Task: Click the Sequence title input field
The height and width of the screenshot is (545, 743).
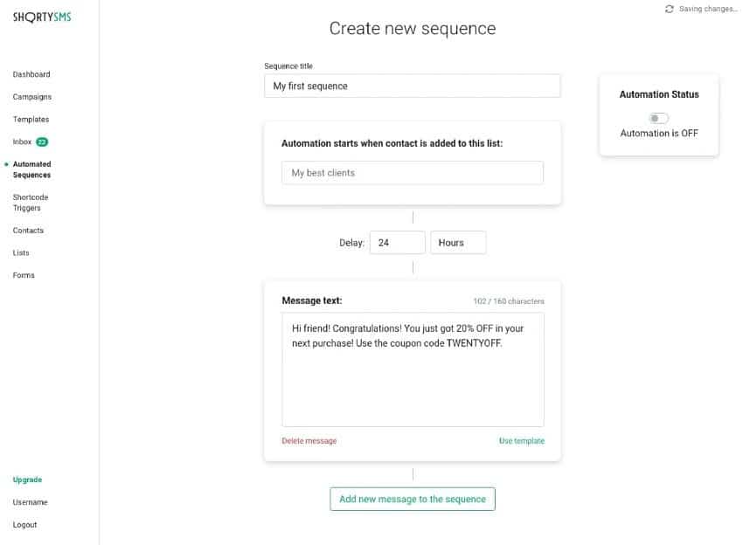Action: tap(412, 86)
